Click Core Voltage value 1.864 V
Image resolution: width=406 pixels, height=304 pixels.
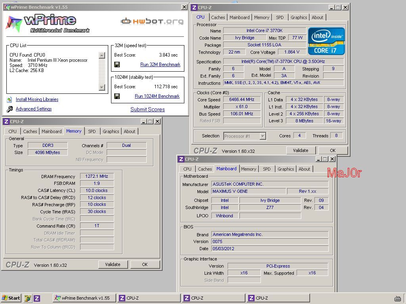click(292, 52)
